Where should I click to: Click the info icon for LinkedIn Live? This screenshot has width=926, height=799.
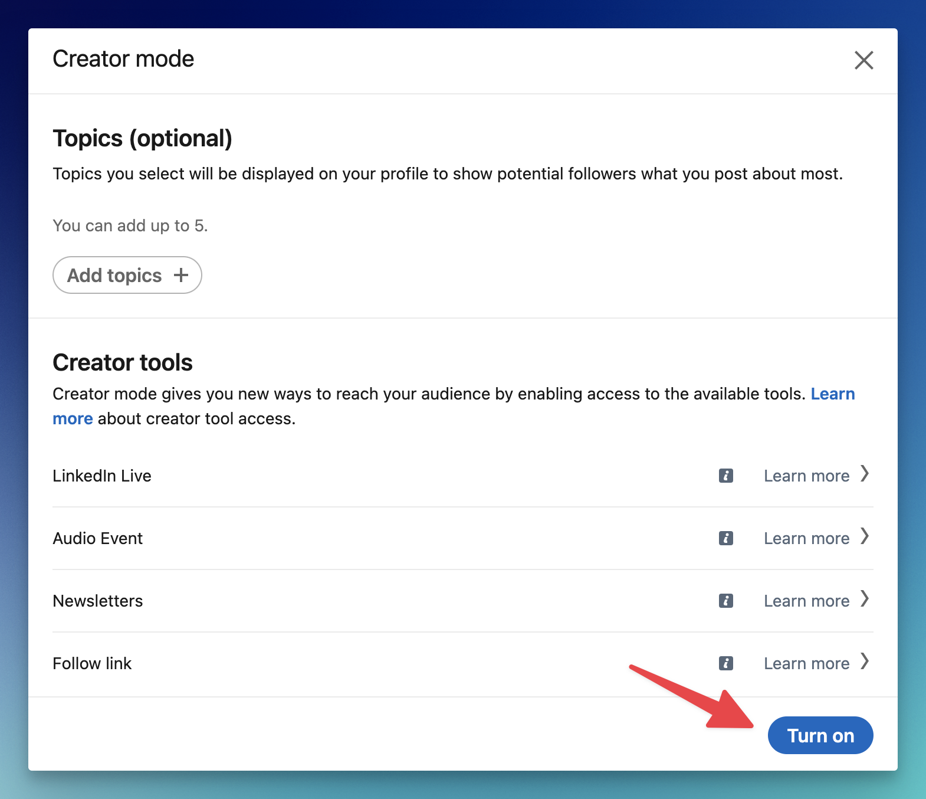726,476
